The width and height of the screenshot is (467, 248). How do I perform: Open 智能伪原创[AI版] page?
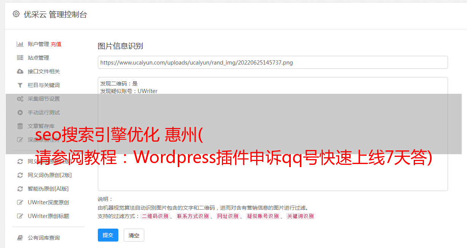(x=48, y=189)
